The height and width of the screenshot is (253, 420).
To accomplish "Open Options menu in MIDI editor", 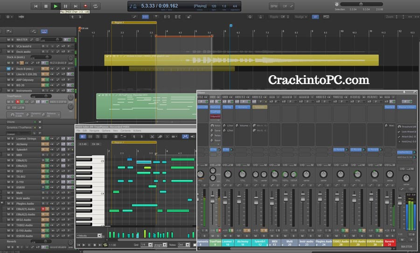I will 106,131.
